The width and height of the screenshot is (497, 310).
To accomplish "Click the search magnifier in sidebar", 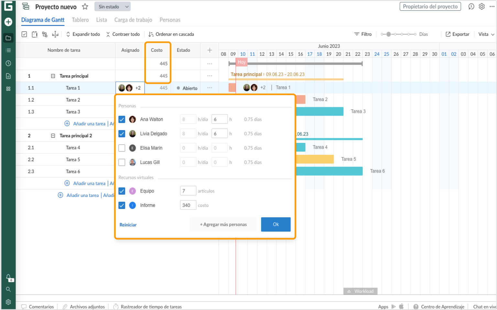I will click(x=8, y=289).
